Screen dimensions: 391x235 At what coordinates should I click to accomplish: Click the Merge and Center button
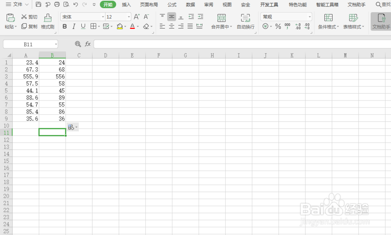pyautogui.click(x=221, y=22)
